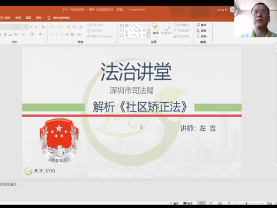The width and height of the screenshot is (277, 208).
Task: Select the right brace shape
Action: coord(144,35)
